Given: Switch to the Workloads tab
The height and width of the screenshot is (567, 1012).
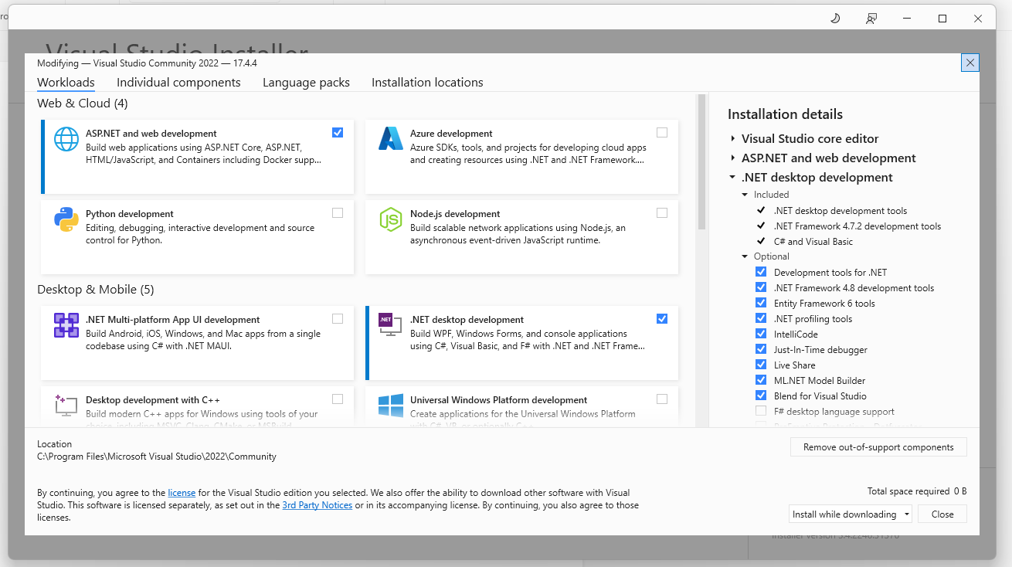Looking at the screenshot, I should 66,83.
